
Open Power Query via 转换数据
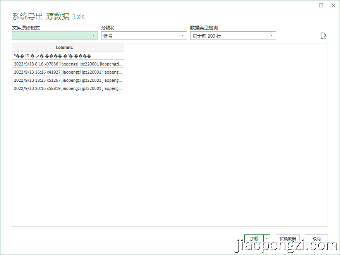tap(287, 239)
